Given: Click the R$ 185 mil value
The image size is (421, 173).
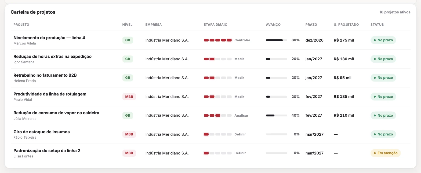Looking at the screenshot, I should point(344,97).
